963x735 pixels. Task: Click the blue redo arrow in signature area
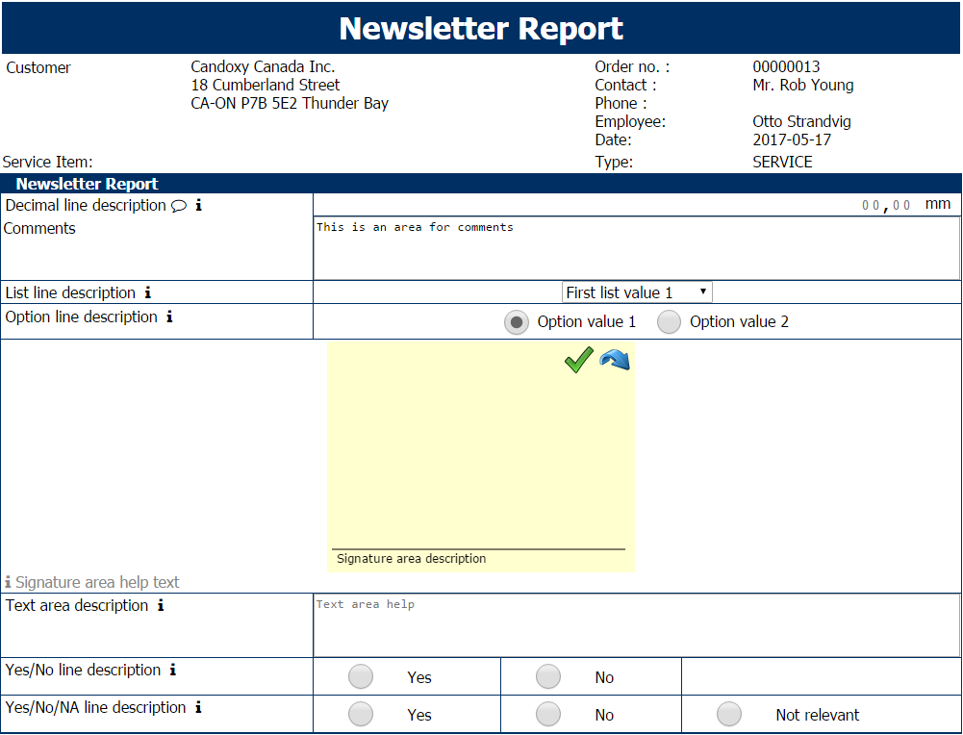614,360
